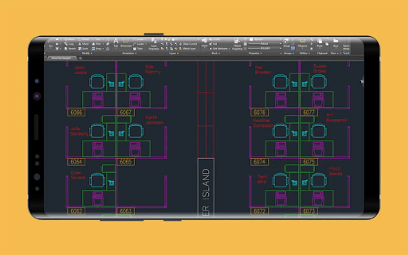Click room tag 6066
Screen dimensions: 408x255
click(x=76, y=112)
